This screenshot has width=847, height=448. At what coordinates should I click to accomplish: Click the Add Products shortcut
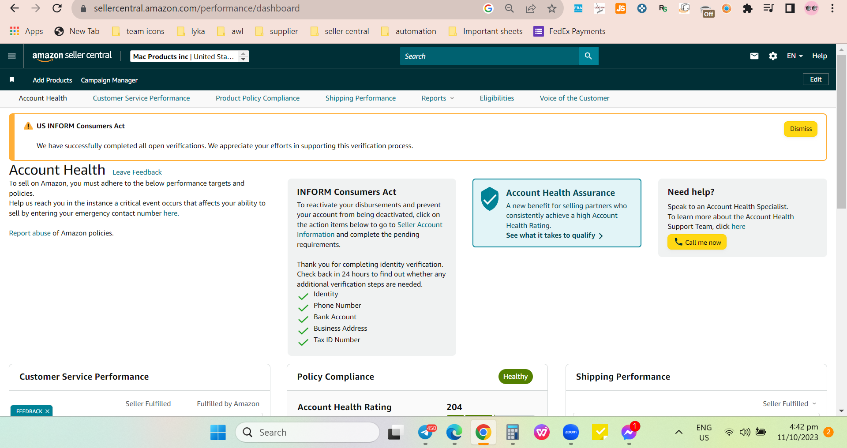(x=52, y=80)
